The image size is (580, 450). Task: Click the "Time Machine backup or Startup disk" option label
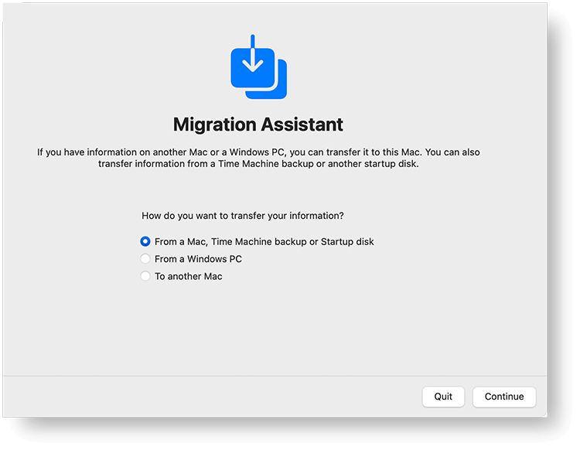292,241
